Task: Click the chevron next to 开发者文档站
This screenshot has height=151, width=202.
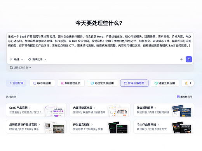Action: [x=92, y=125]
